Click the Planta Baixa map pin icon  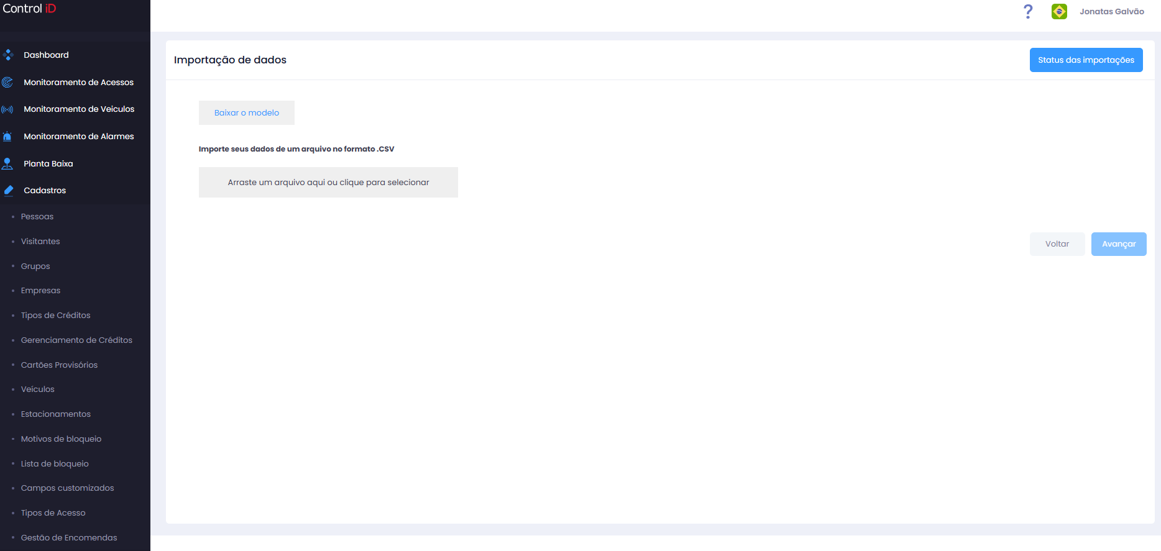point(7,163)
